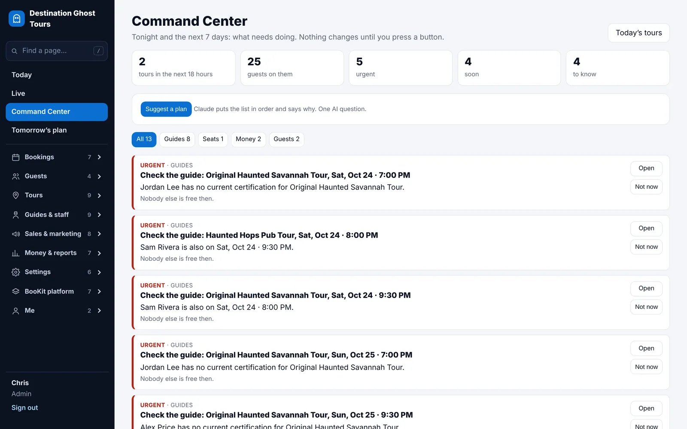Open the Sun Oct 25 9:30 PM guide check
This screenshot has height=429, width=687.
646,408
